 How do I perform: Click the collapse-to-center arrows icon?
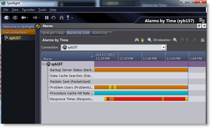(195, 40)
